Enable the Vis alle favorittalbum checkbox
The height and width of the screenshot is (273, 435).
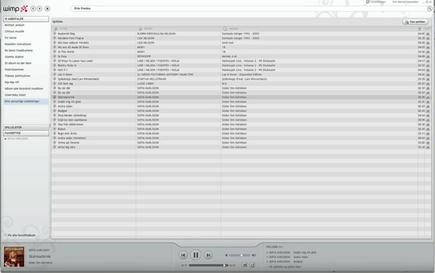(5, 235)
